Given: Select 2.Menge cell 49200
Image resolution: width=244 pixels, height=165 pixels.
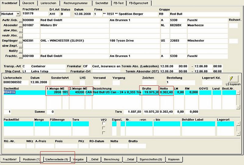Looking at the screenshot, I should pos(77,92).
